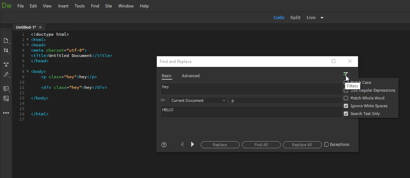Open the help question mark icon in dialog
Viewport: 410px width, 178px height.
pyautogui.click(x=164, y=144)
